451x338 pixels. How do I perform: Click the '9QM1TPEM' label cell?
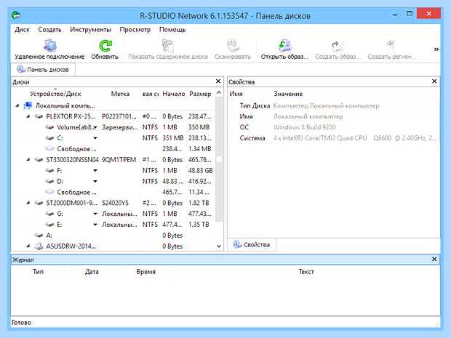coord(119,159)
